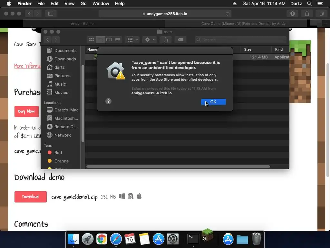
Task: Select Dartz's iMac under Locations
Action: point(63,110)
